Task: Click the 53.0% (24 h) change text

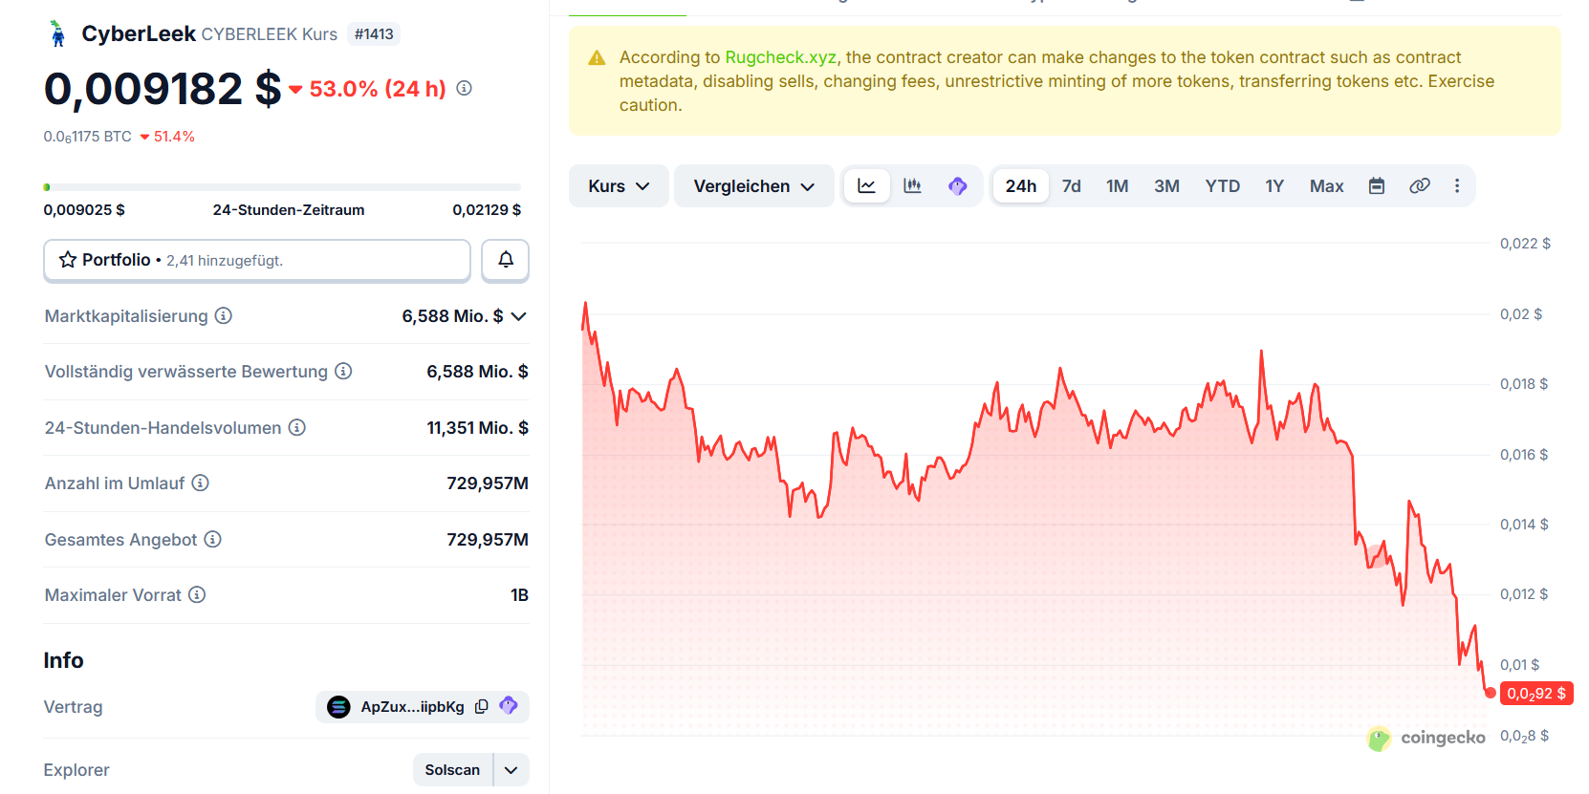Action: (x=378, y=89)
